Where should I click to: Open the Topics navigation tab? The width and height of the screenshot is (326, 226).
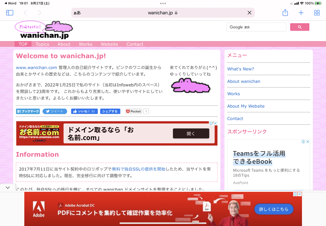click(x=43, y=44)
